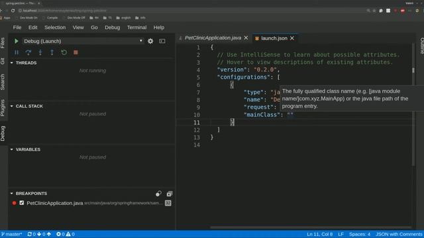
Task: Click the editor vertical scrollbar
Action: (413, 104)
